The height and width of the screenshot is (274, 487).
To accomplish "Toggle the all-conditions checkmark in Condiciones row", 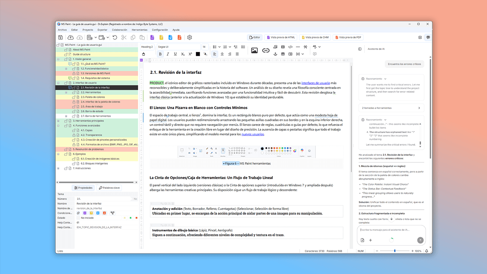I will 78,213.
